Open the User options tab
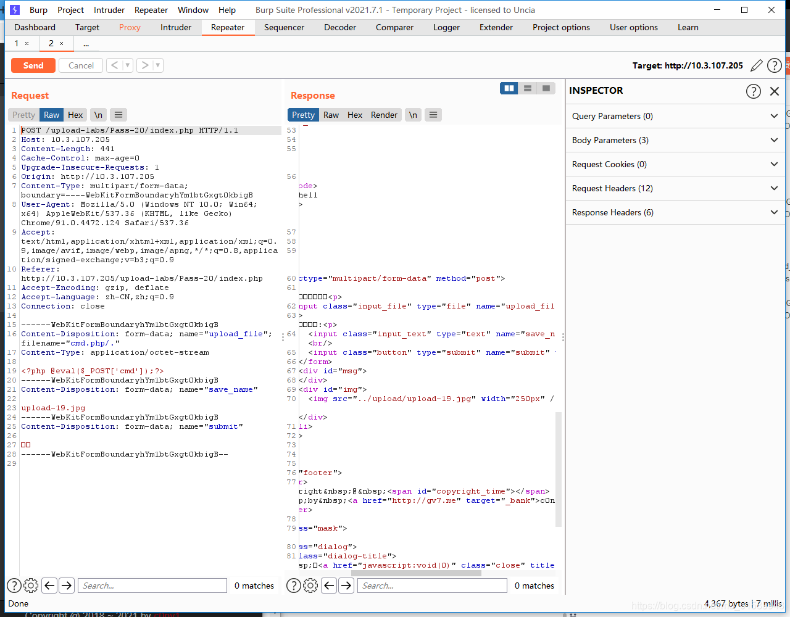 pos(634,27)
